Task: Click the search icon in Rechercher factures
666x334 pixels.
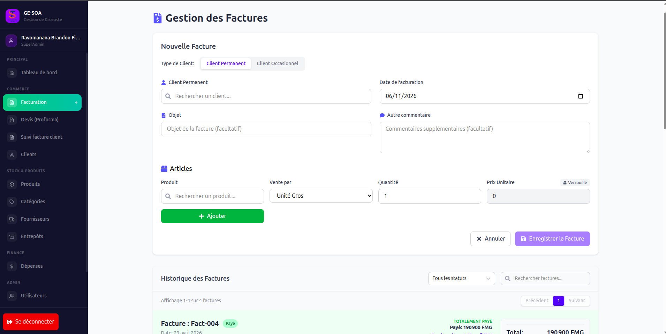Action: (508, 279)
